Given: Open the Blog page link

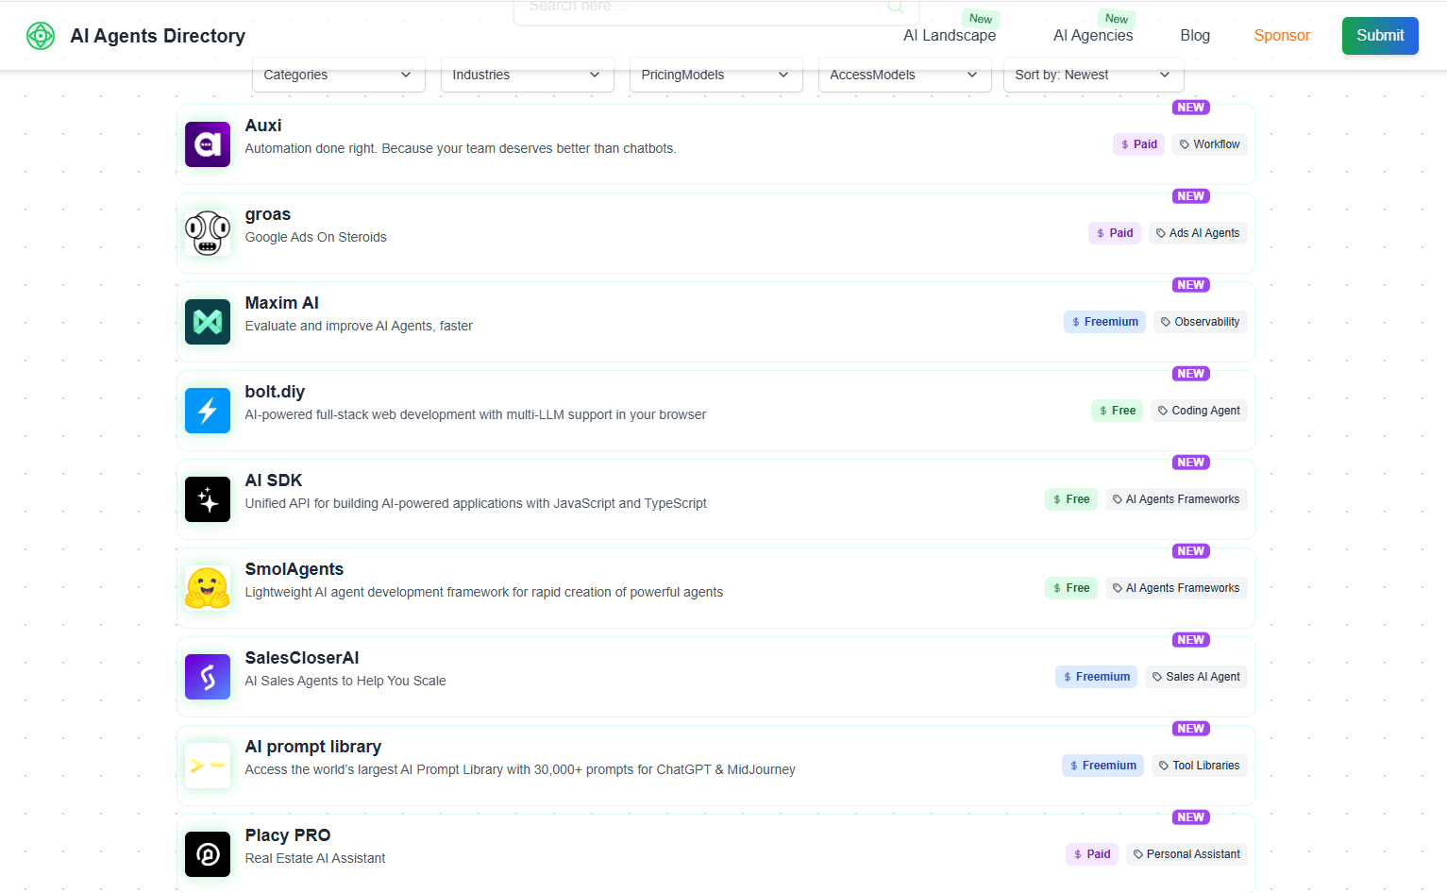Looking at the screenshot, I should pyautogui.click(x=1195, y=36).
